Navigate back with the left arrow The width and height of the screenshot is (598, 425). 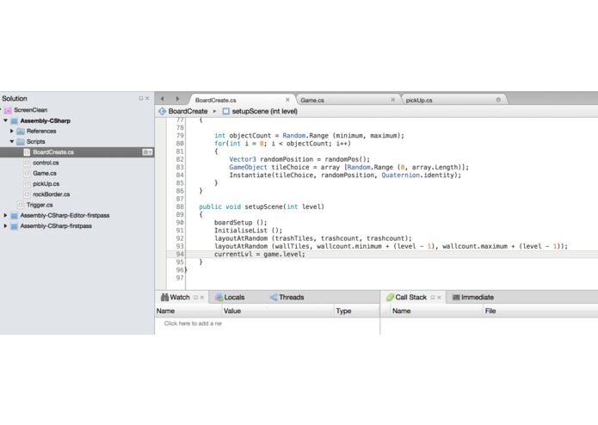pos(163,99)
